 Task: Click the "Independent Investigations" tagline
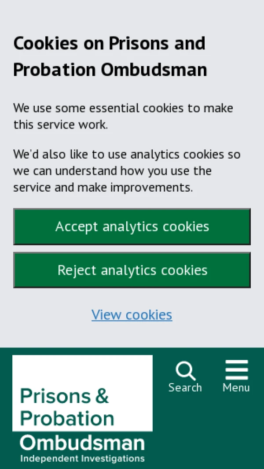pyautogui.click(x=82, y=458)
